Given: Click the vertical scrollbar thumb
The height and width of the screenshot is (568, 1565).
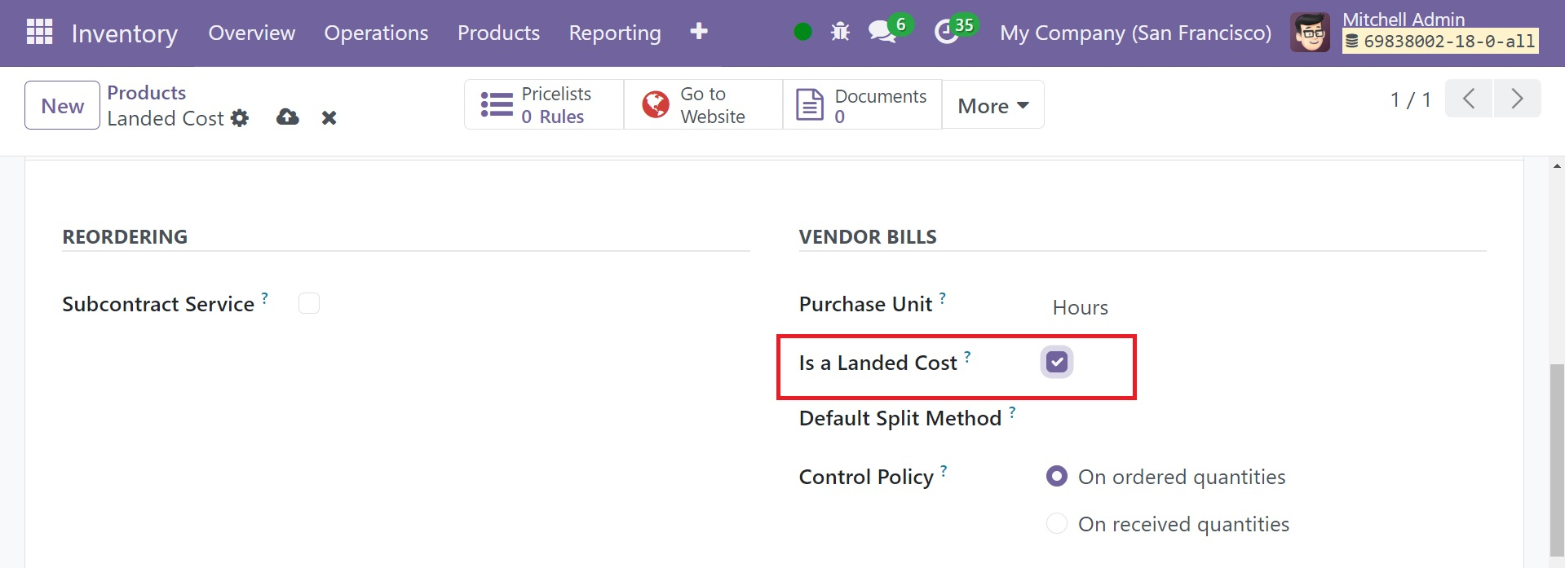Looking at the screenshot, I should tap(1557, 460).
